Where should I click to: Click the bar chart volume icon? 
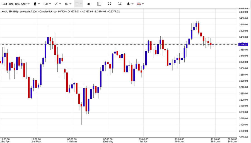click(89, 4)
